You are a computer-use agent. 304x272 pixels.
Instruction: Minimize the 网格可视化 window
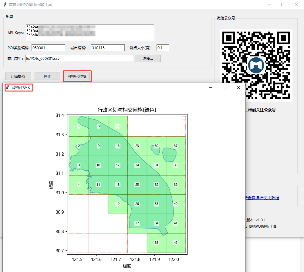(211, 87)
